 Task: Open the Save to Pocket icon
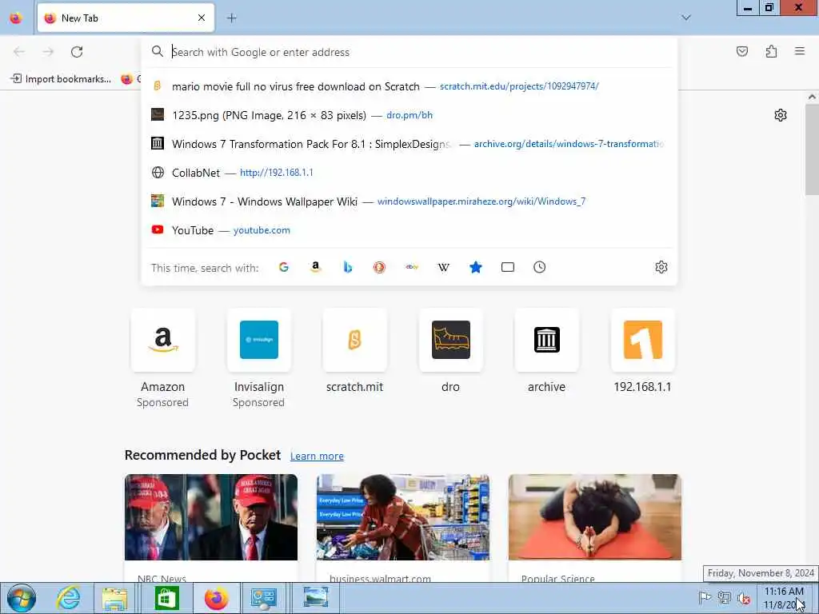click(x=742, y=51)
